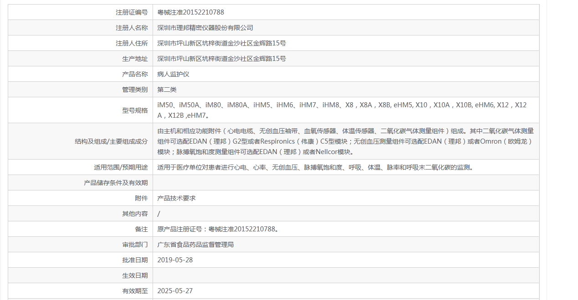Select the 管理类别 label
578x300 pixels.
pos(135,90)
